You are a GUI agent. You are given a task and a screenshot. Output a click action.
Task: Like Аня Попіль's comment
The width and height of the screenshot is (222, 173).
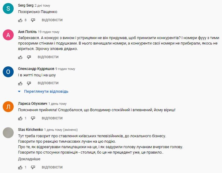click(20, 57)
